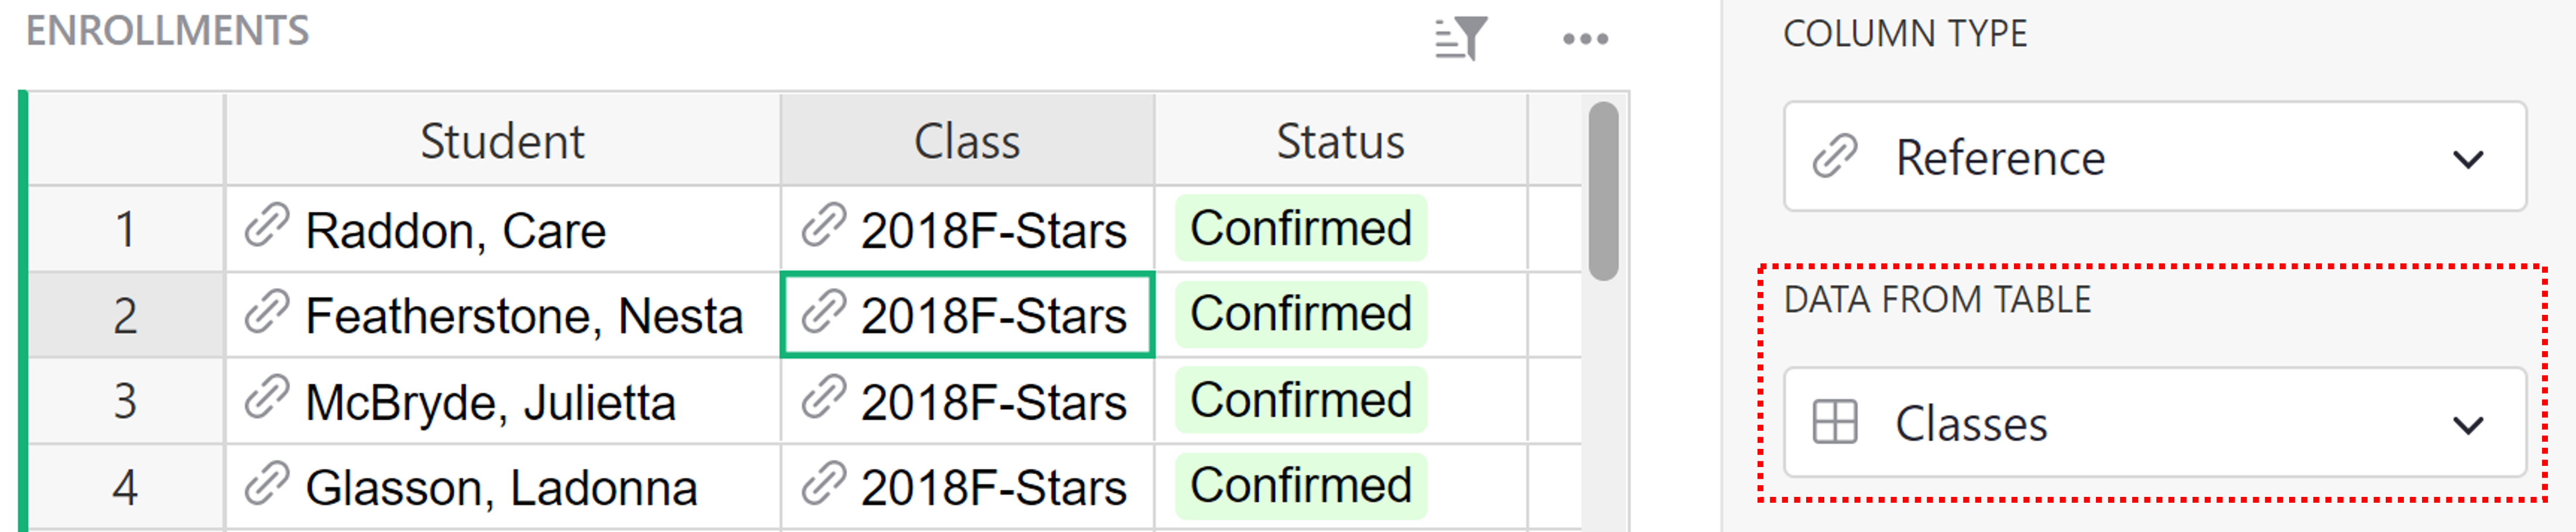Click link icon in row 1 Class cell

coord(824,226)
